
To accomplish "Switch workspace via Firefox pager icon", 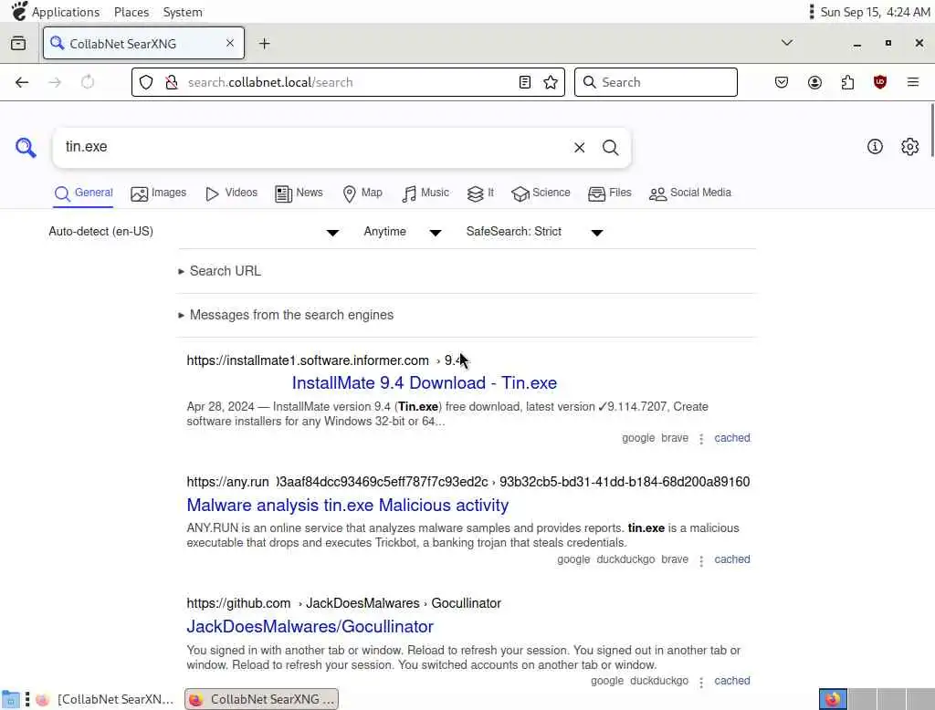I will tap(833, 699).
